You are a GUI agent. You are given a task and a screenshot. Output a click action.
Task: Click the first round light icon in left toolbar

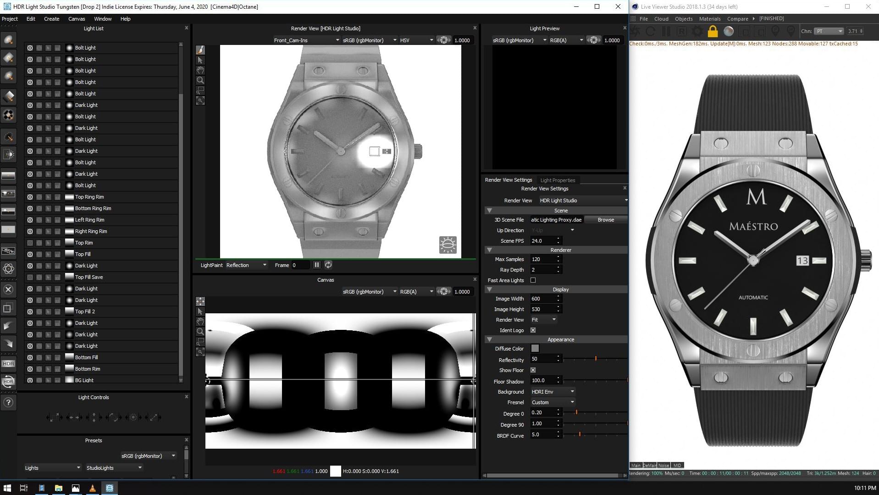point(8,40)
